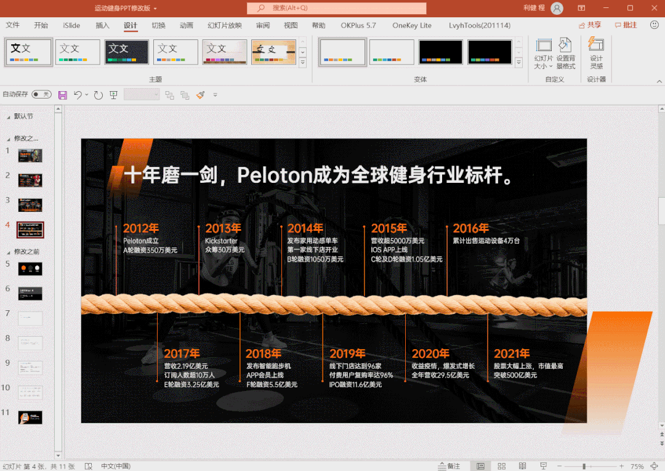Collapse the 修改之... section
Image resolution: width=665 pixels, height=471 pixels.
(9, 139)
